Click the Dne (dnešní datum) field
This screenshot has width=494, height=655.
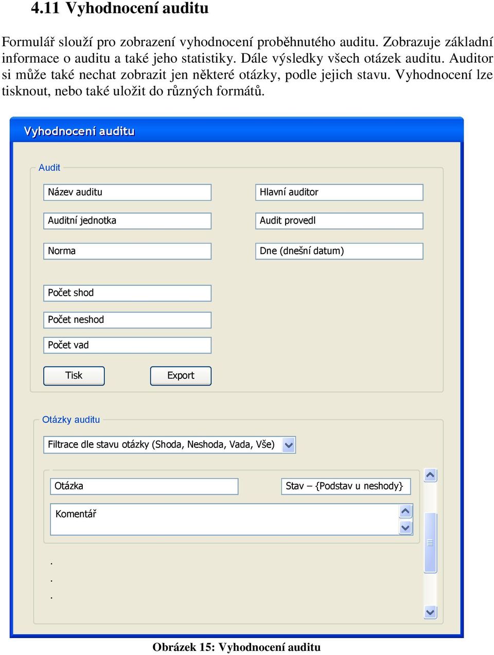[x=339, y=251]
